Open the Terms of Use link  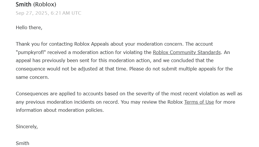tap(199, 102)
